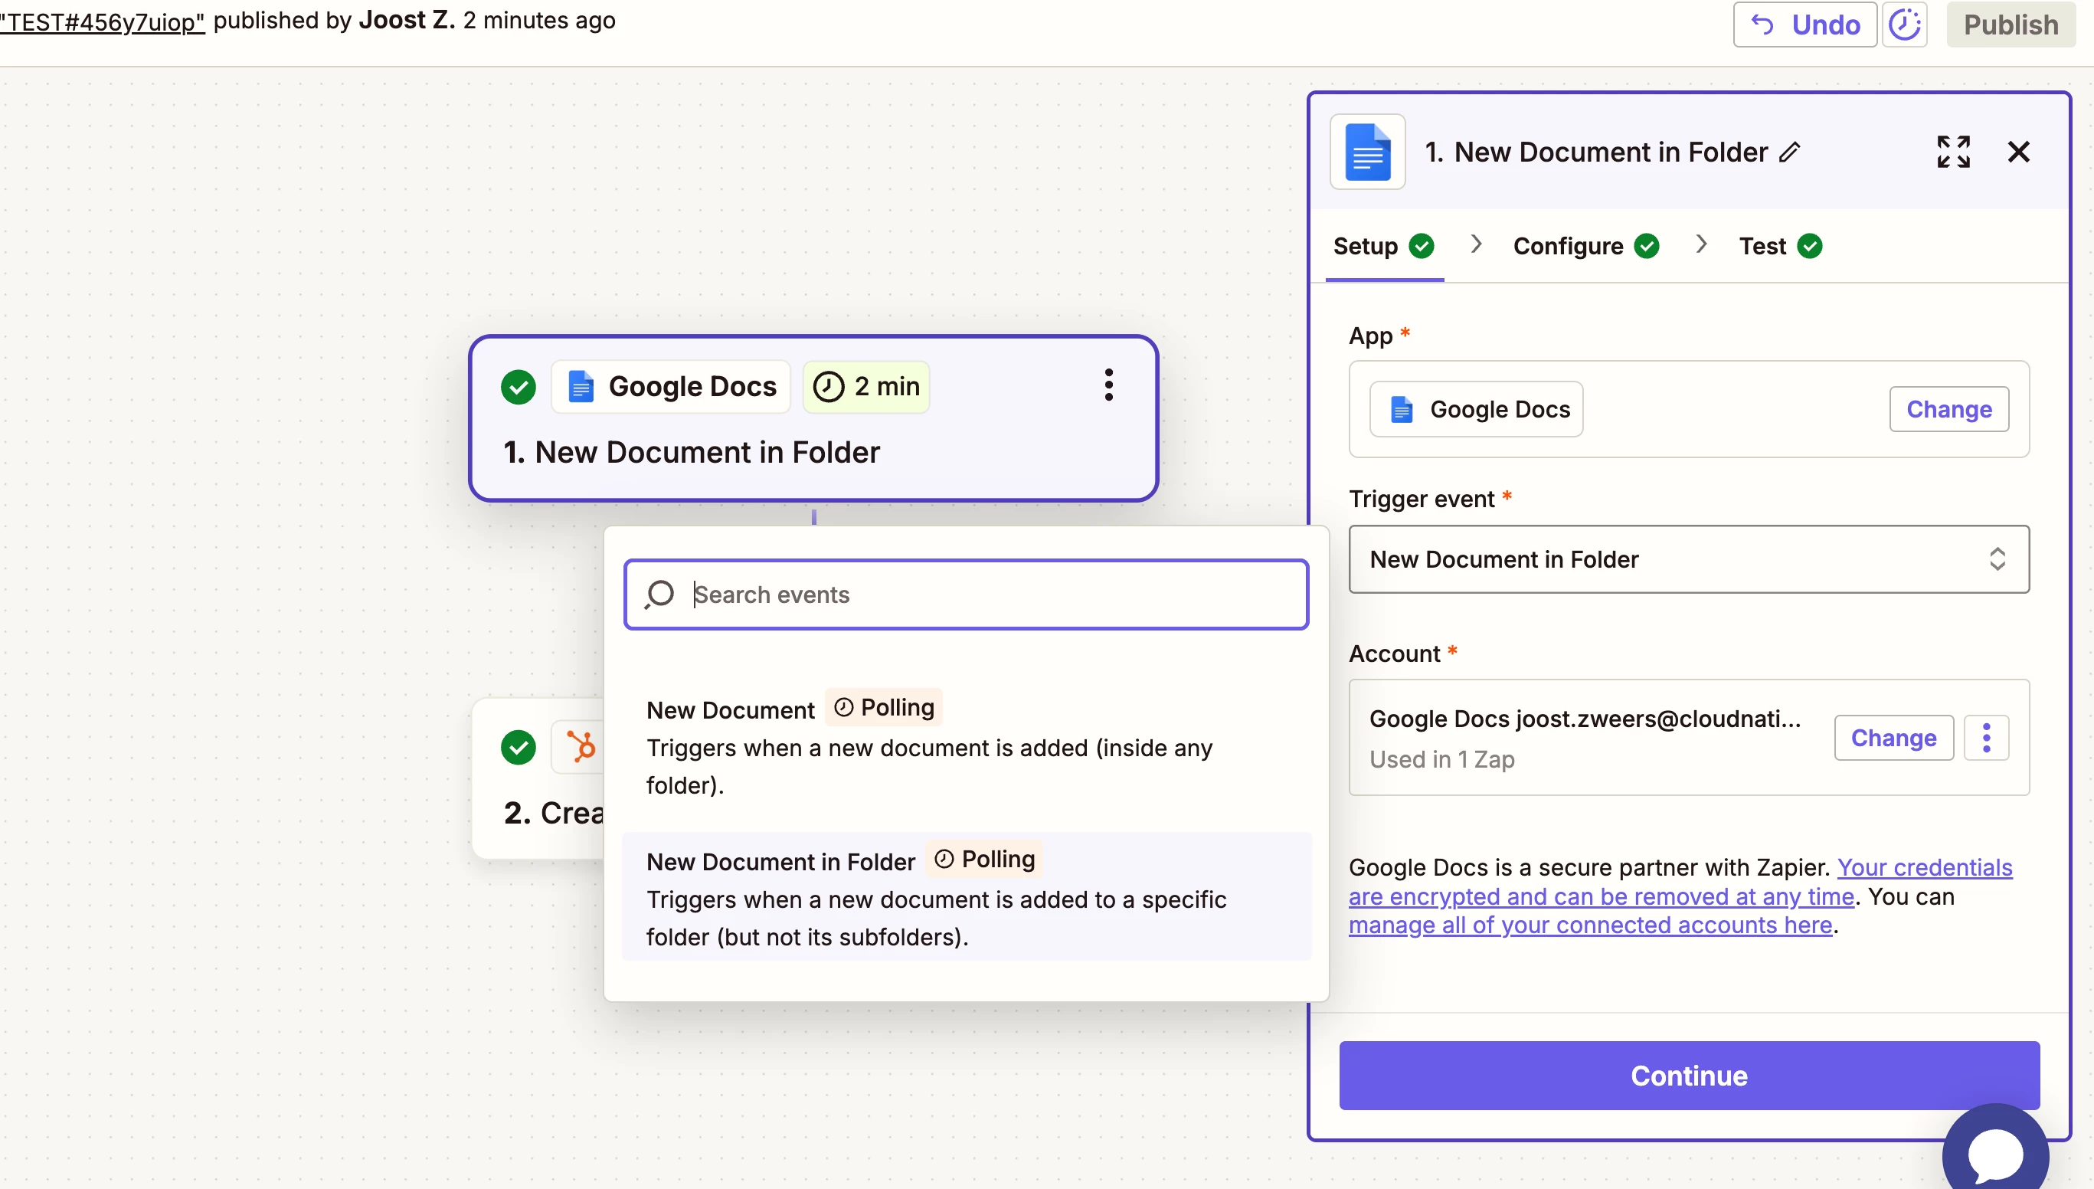Click the Undo button

coord(1804,25)
